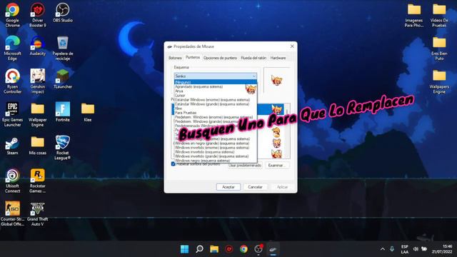Open the clock and date panel
Screen dimensions: 457x257
(x=442, y=249)
